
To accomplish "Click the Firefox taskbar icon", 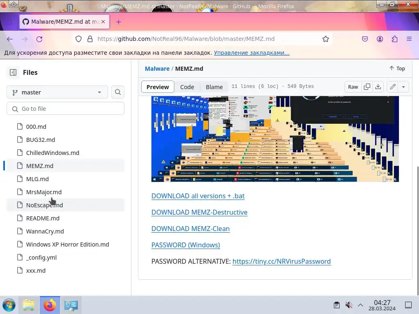I will 50,305.
